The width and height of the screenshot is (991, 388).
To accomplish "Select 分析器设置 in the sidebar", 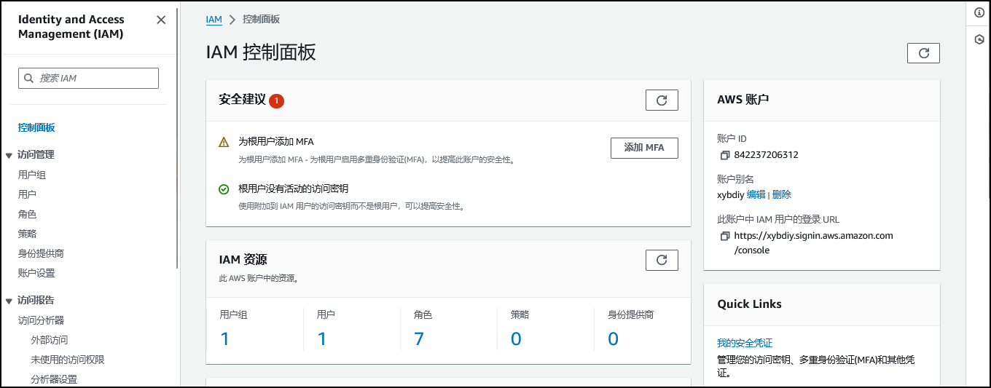I will 54,379.
